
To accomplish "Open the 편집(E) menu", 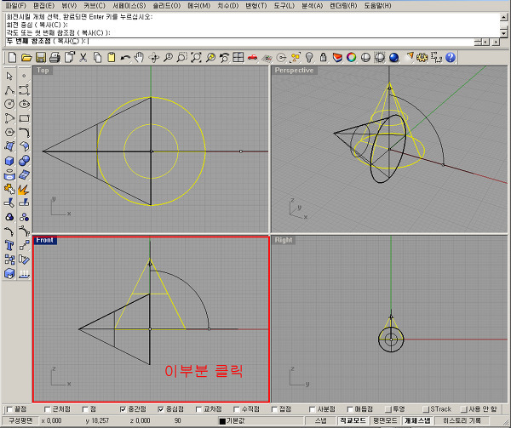I will (x=43, y=6).
